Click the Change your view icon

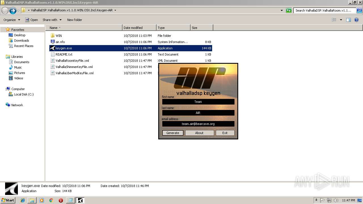tap(334, 20)
